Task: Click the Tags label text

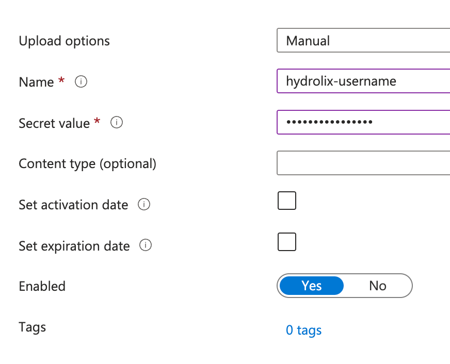Action: coord(32,327)
